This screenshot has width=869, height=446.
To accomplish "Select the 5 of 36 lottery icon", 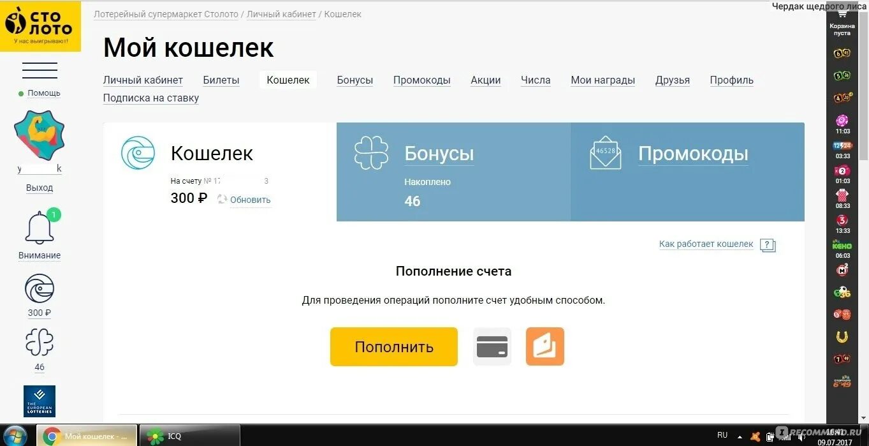I will coord(842,75).
